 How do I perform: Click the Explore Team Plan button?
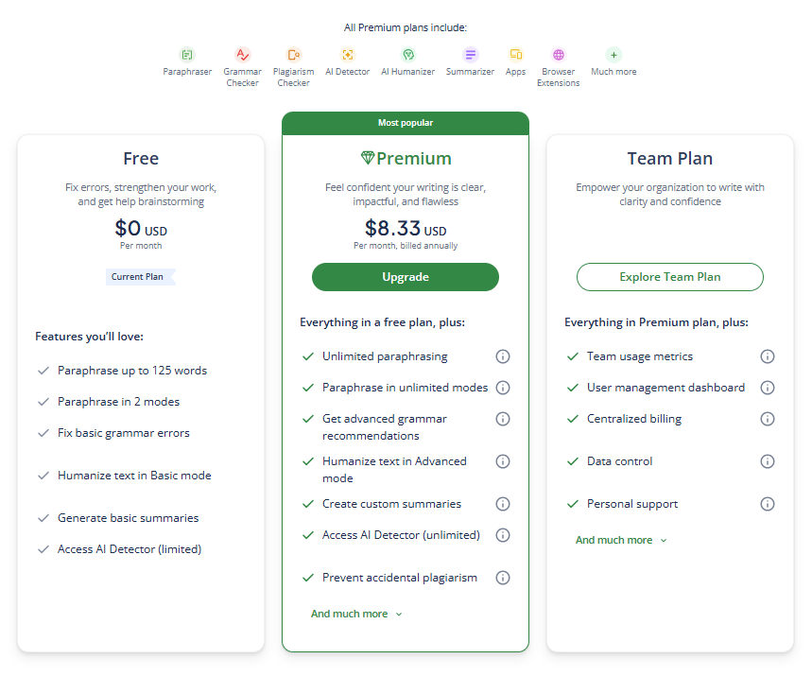click(670, 277)
